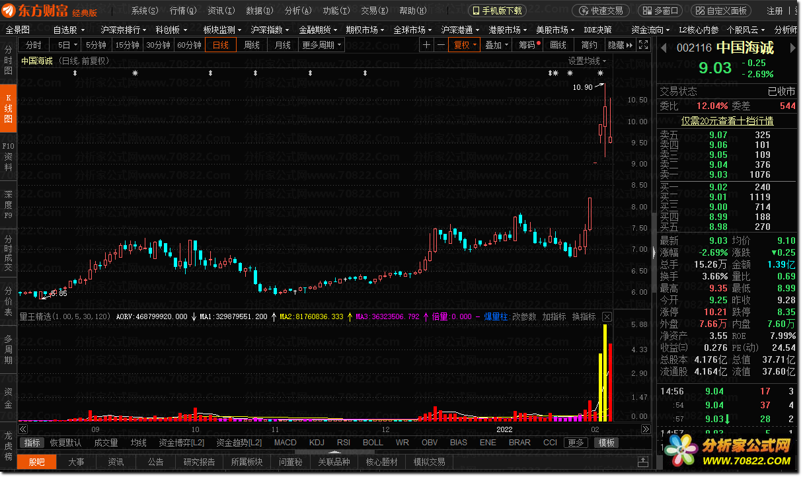Switch to 5分钟 period
Viewport: 803px width, 477px height.
[96, 45]
